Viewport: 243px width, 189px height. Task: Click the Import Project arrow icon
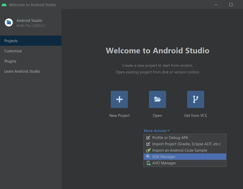(x=148, y=144)
